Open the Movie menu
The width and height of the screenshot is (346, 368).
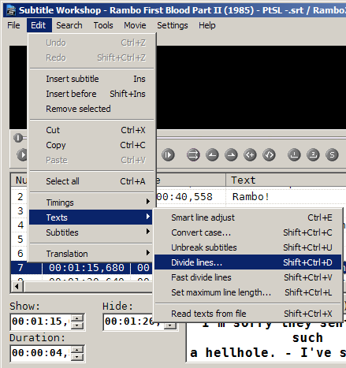click(x=135, y=25)
